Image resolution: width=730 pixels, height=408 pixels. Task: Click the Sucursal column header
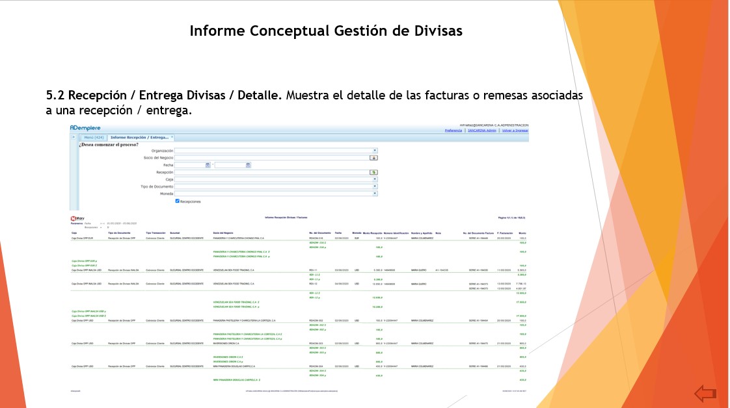[x=175, y=233]
